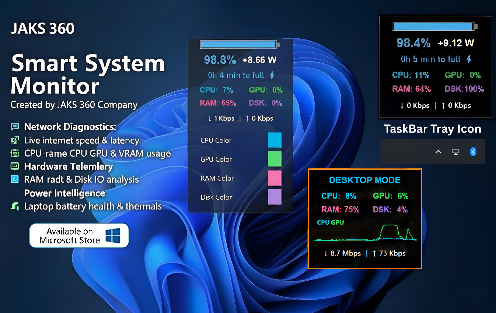Viewport: 496px width, 313px height.
Task: Click the CPU GPU usage graph
Action: (364, 232)
